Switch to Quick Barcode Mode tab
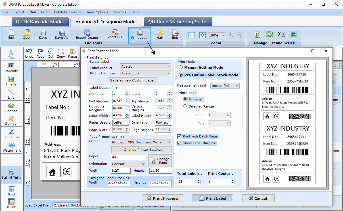 click(40, 22)
